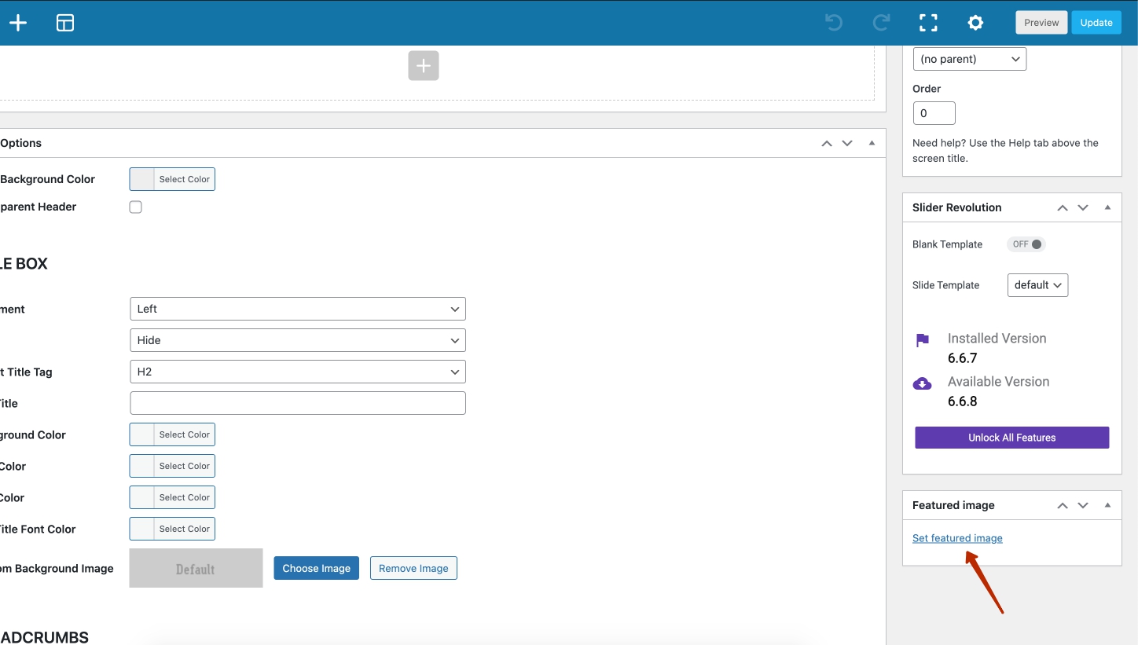Click the Order number input field
This screenshot has width=1138, height=645.
pyautogui.click(x=934, y=113)
